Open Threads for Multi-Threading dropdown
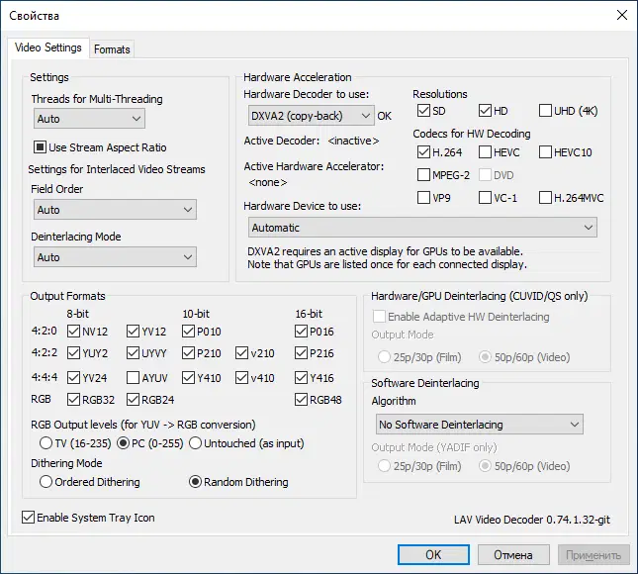The width and height of the screenshot is (638, 574). pos(88,119)
